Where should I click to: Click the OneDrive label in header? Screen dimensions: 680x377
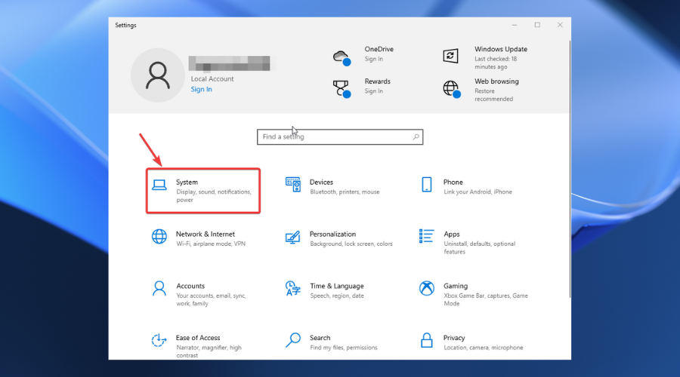click(379, 49)
